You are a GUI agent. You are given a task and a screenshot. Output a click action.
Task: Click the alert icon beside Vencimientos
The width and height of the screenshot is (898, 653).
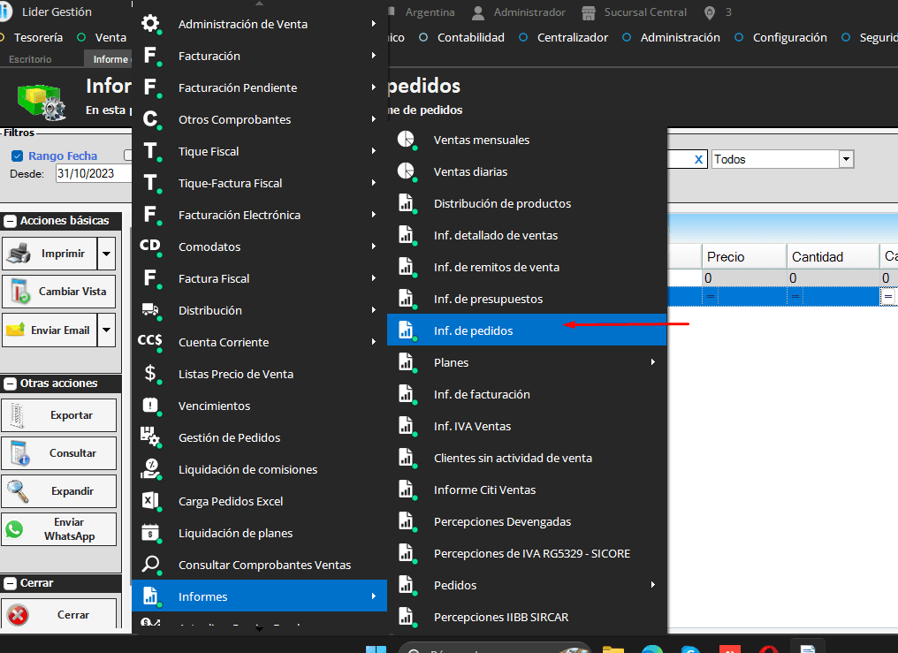point(150,406)
